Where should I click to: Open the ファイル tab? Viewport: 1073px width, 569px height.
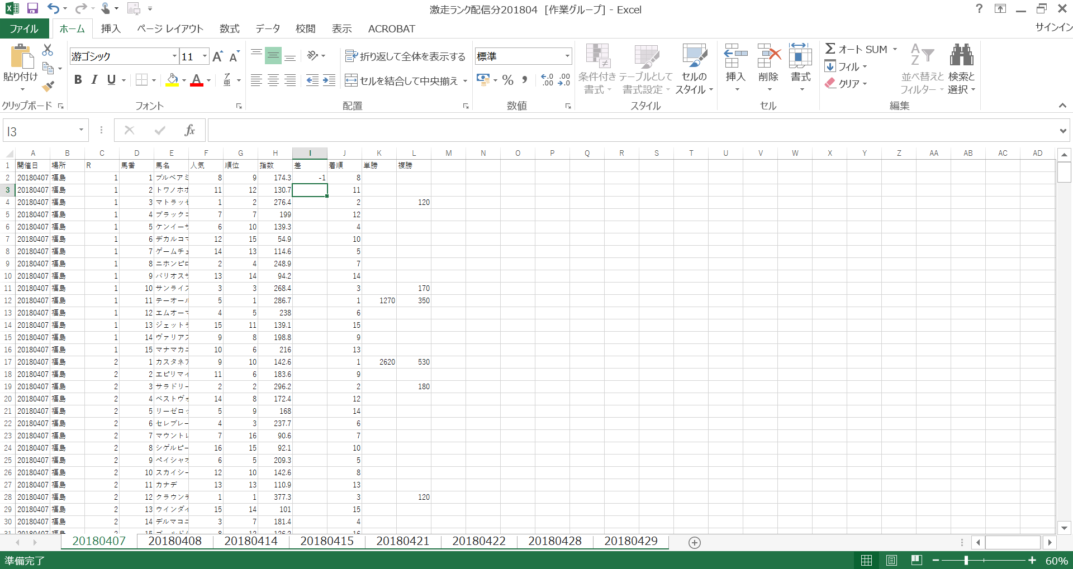pos(24,28)
